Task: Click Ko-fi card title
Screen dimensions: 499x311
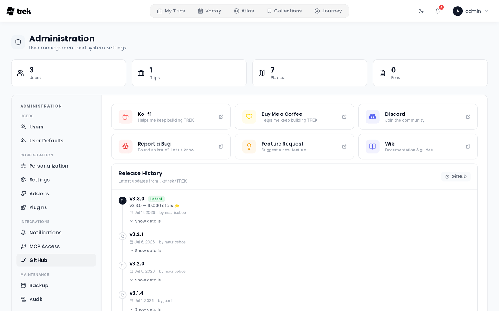Action: [x=144, y=114]
